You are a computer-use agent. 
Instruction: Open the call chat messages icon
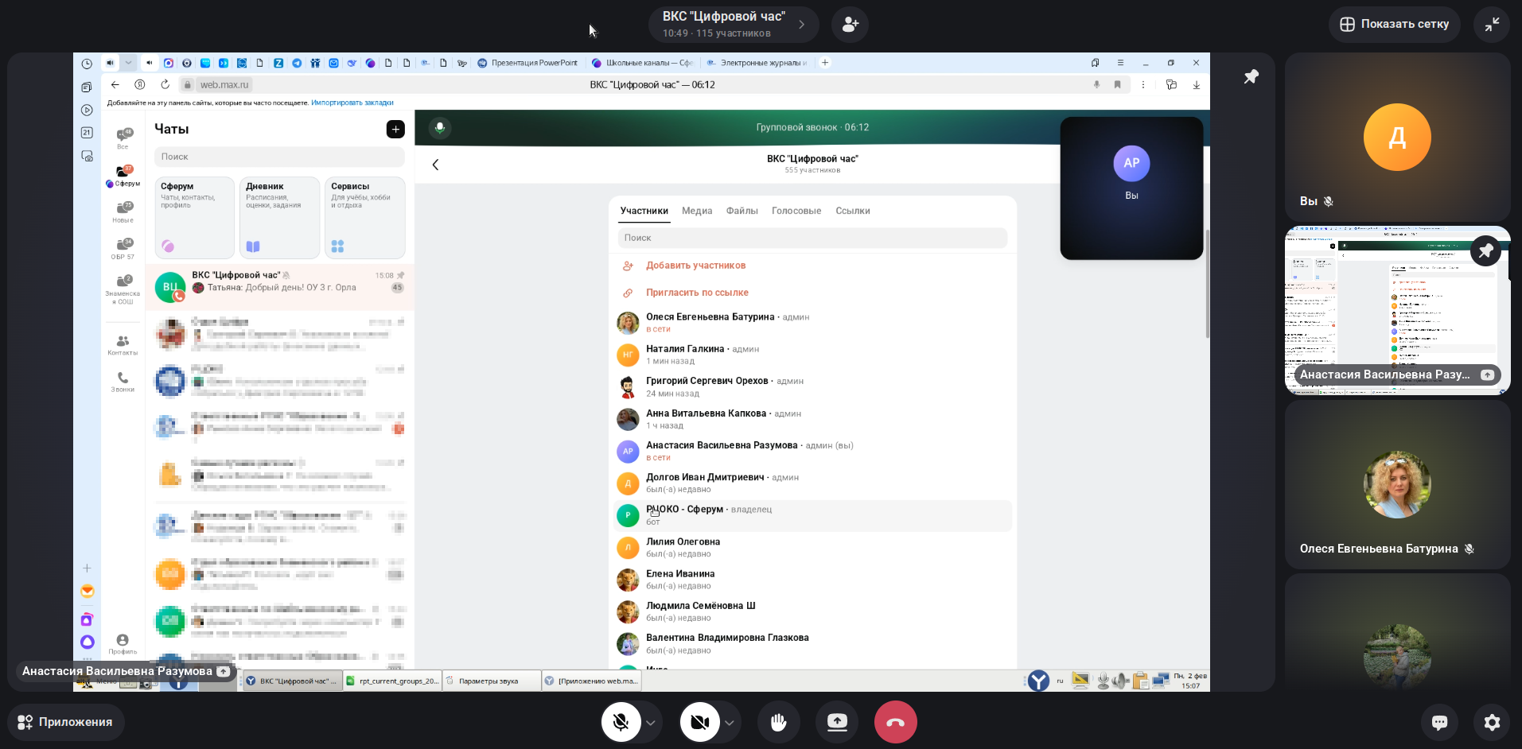1439,722
